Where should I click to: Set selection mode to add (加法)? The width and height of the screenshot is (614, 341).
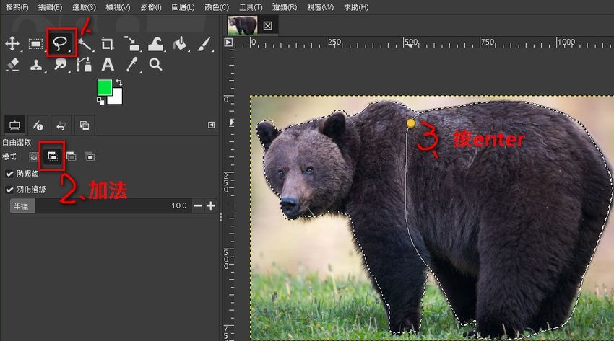click(x=52, y=156)
